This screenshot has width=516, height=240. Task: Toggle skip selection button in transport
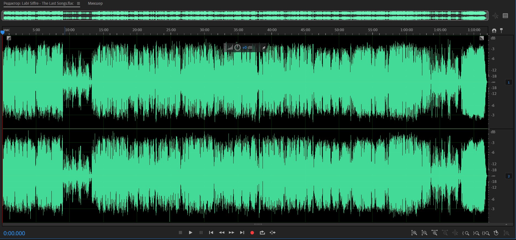click(273, 233)
